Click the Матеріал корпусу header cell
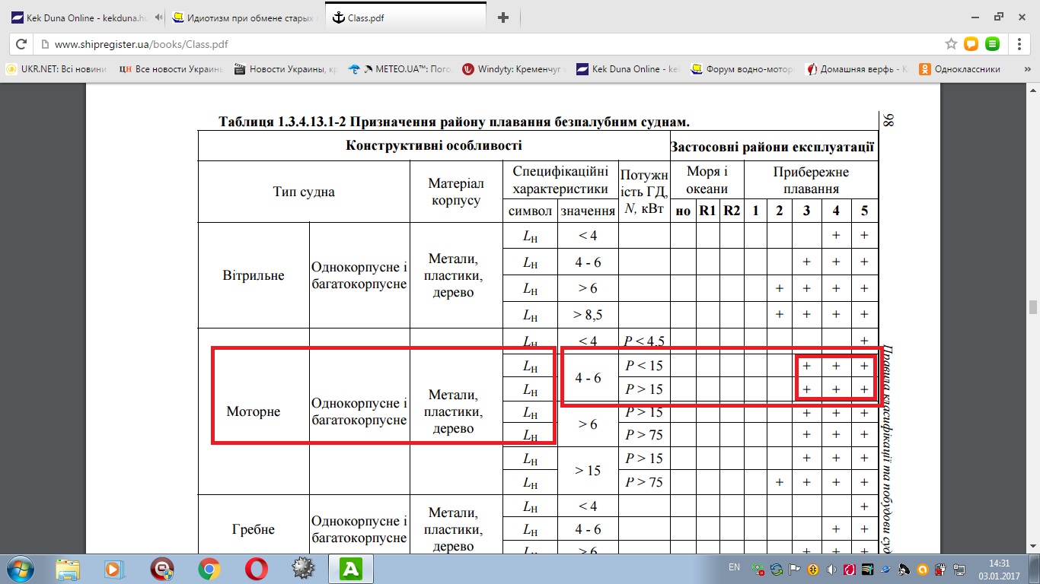Screen dimensions: 1040x584 pyautogui.click(x=455, y=192)
